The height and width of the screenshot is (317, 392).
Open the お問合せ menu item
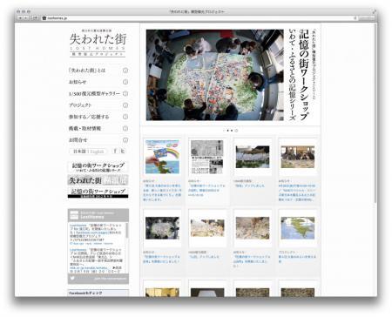98,140
